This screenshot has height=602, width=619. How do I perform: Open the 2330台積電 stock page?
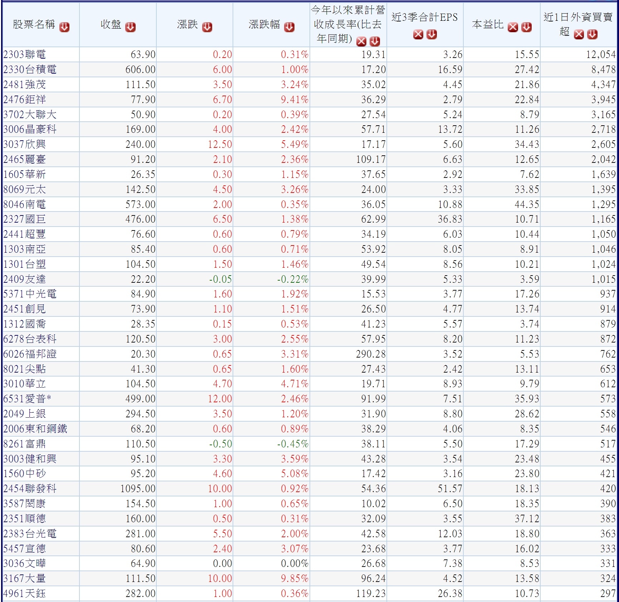pos(30,69)
